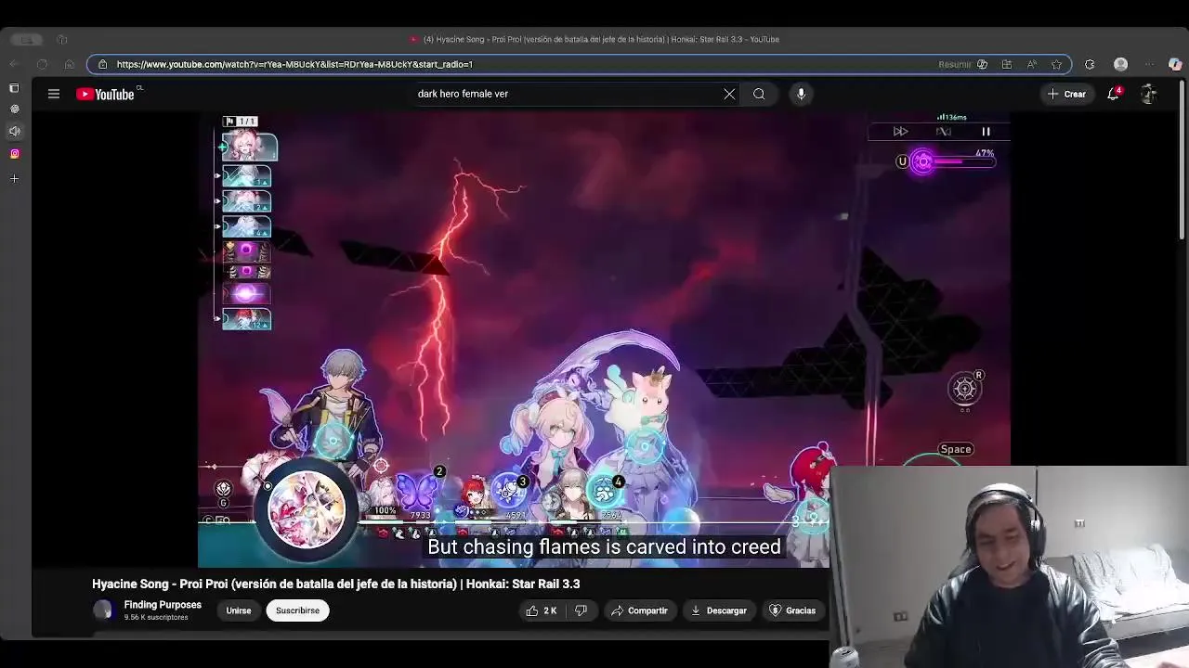Activate the read aloud icon

point(1032,64)
